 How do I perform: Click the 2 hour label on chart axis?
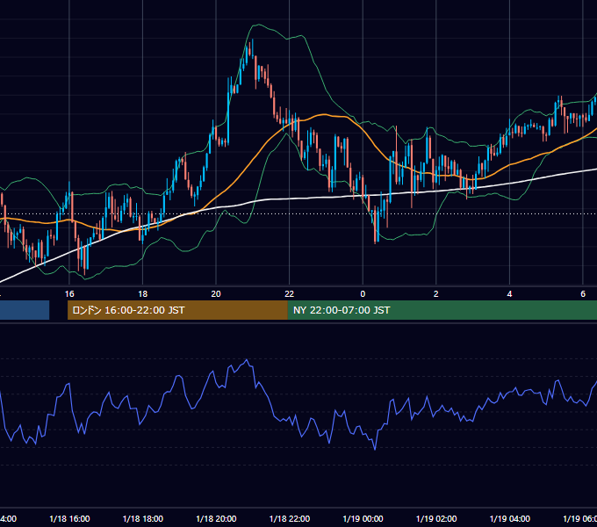(x=436, y=294)
